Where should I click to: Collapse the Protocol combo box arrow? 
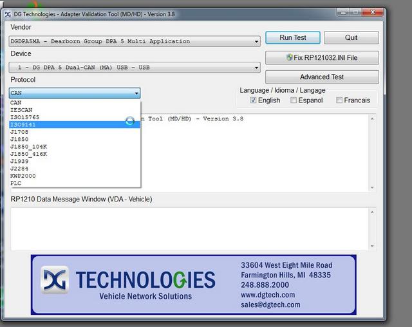136,93
